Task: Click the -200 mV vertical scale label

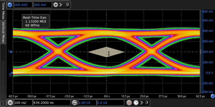Action: pos(207,92)
